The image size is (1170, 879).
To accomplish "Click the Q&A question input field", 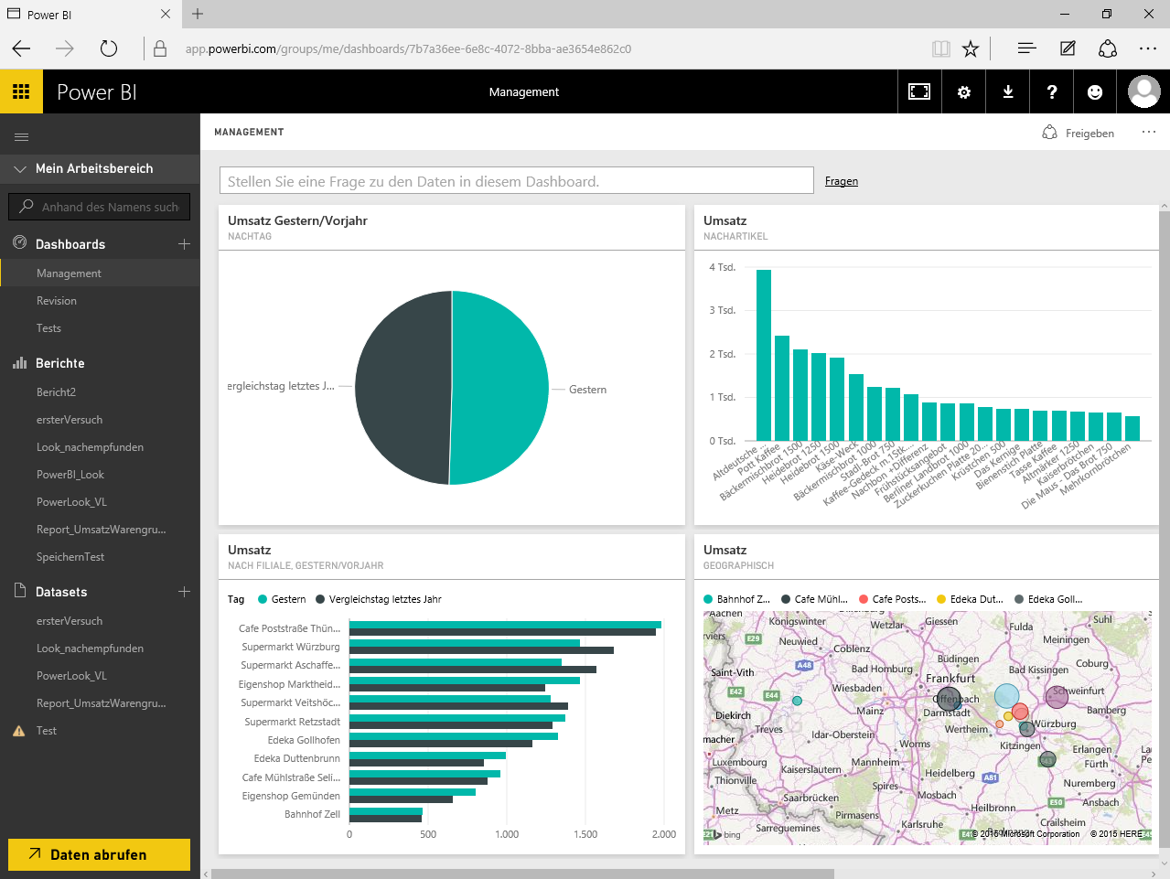I will (x=516, y=181).
